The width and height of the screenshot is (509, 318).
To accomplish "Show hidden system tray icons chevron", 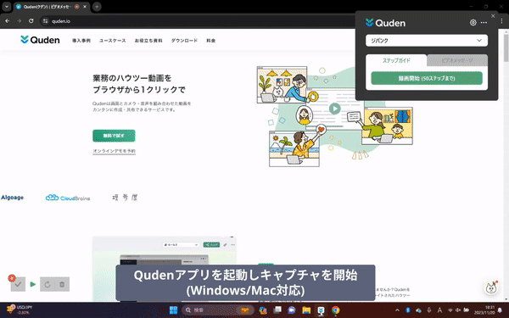I will coord(397,310).
